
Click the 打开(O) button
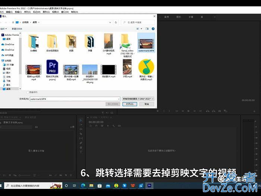coord(130,104)
